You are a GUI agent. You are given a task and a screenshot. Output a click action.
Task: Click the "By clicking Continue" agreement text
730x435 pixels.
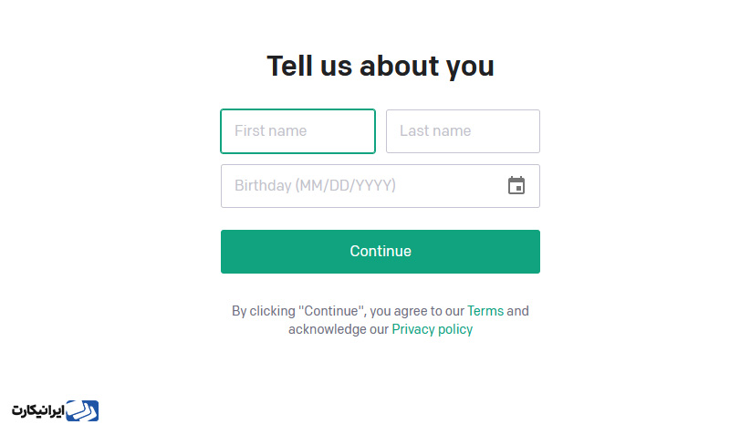tap(381, 320)
